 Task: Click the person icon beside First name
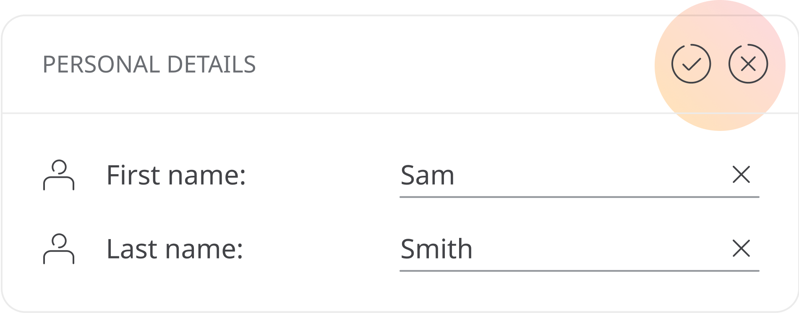click(59, 175)
